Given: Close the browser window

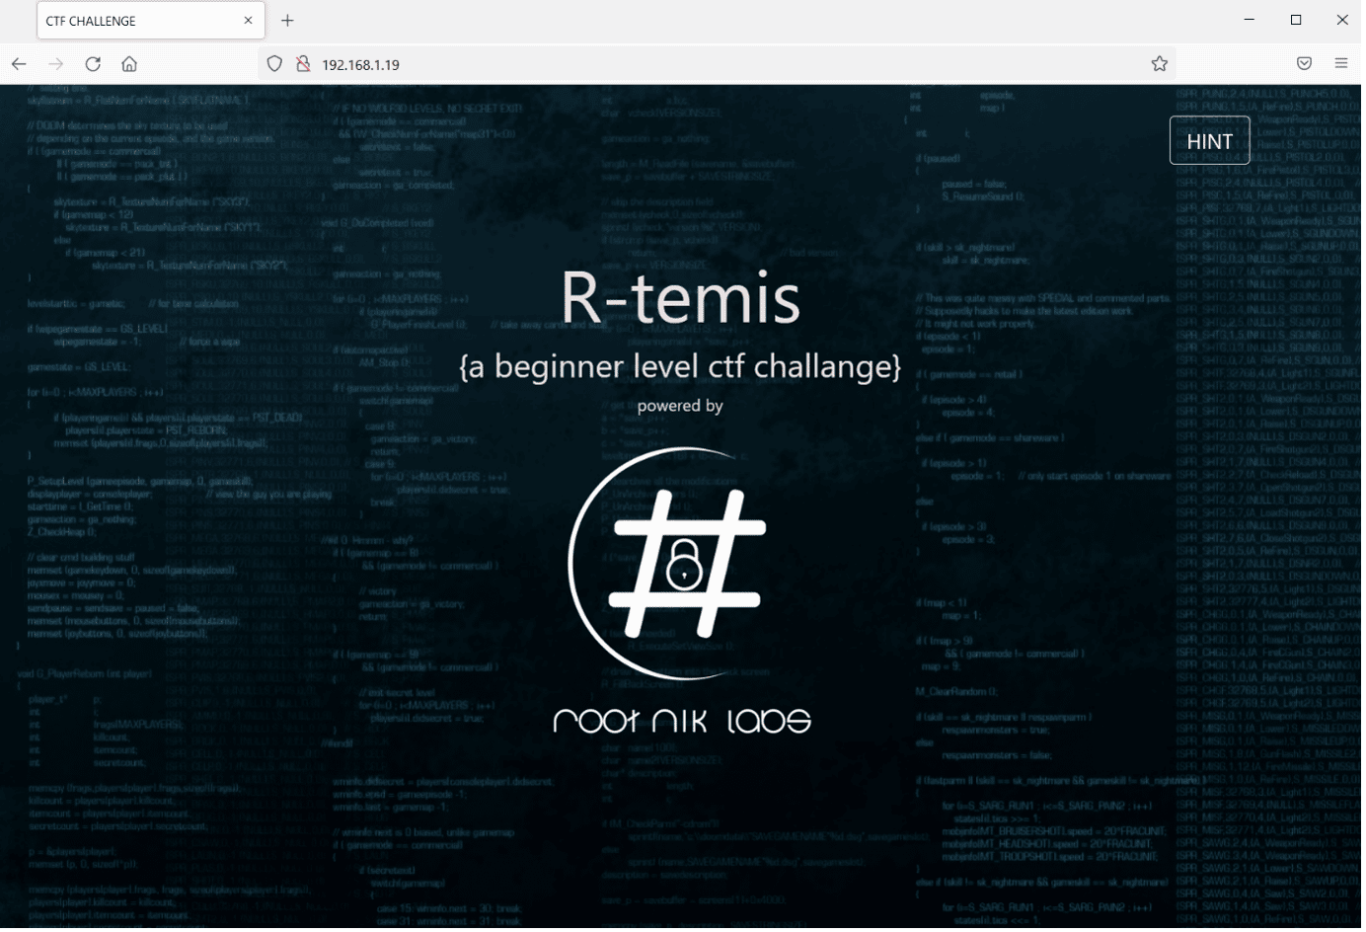Looking at the screenshot, I should [1342, 20].
